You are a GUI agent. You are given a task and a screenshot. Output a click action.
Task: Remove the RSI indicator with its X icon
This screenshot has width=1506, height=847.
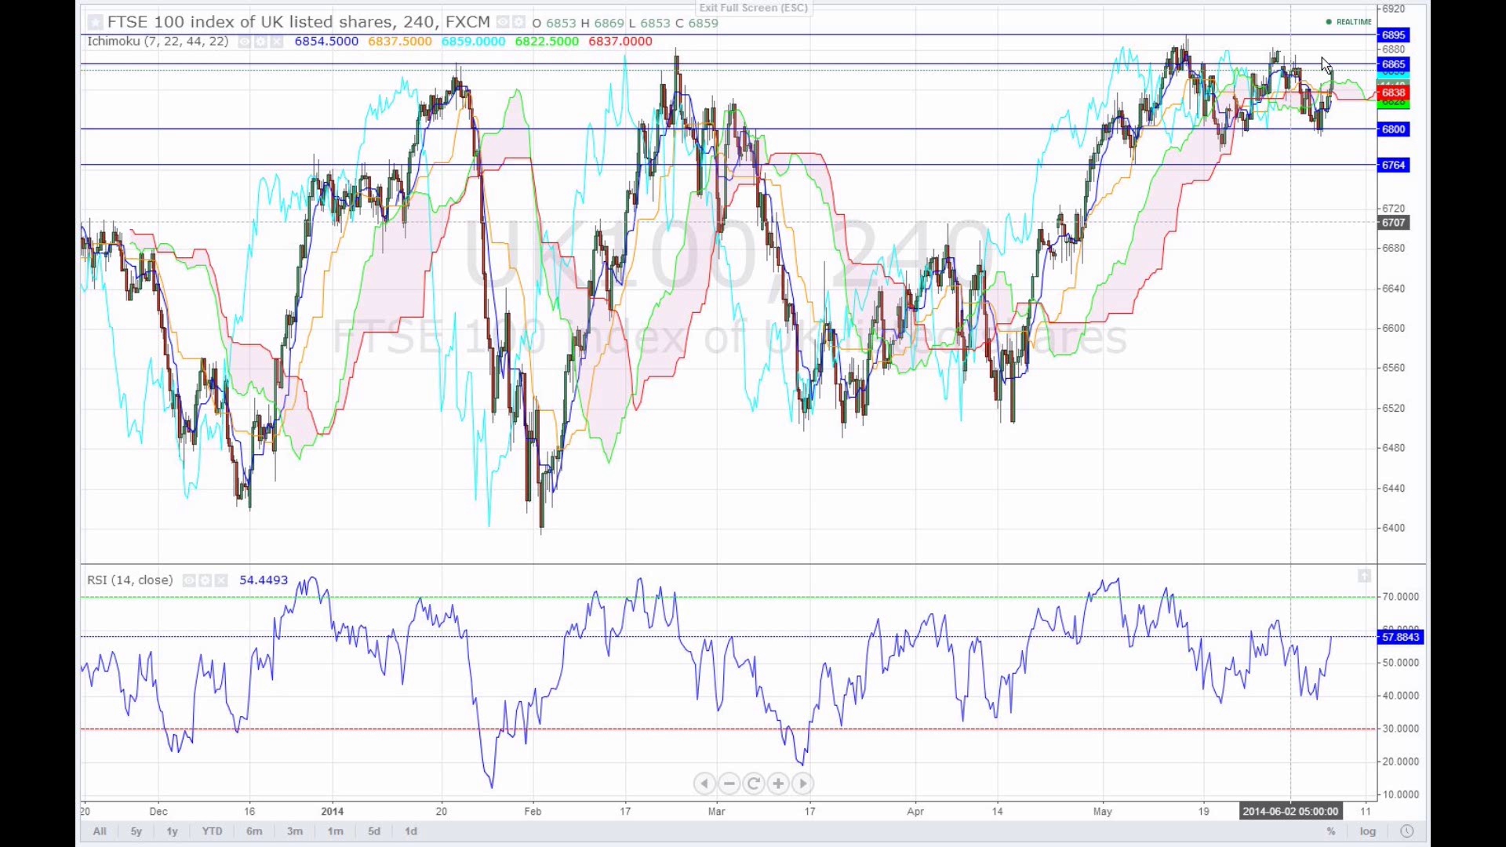221,580
